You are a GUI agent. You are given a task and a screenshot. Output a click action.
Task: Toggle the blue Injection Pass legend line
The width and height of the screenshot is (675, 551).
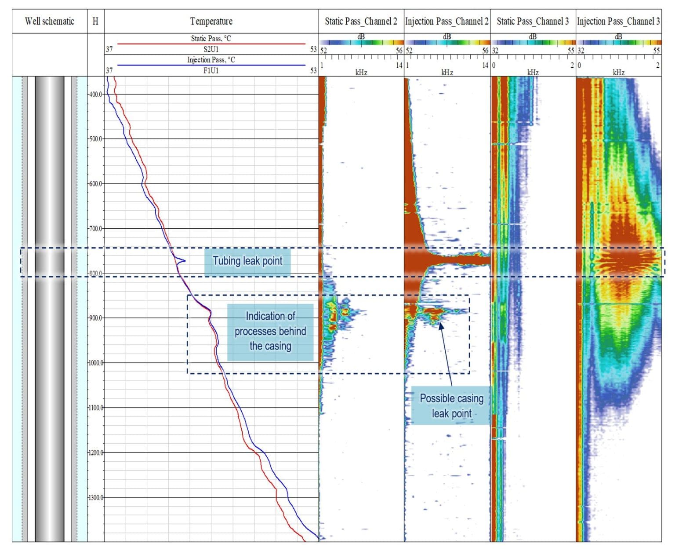(x=210, y=64)
